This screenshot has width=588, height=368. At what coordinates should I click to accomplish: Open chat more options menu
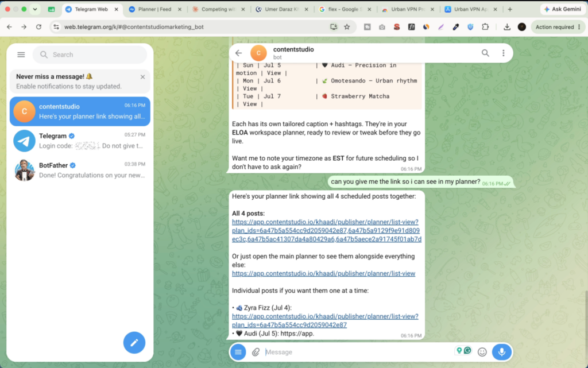[x=503, y=53]
